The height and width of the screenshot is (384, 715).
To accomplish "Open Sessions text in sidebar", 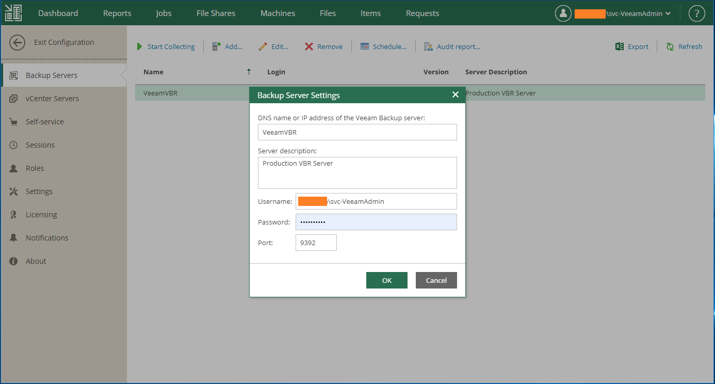I will [40, 145].
